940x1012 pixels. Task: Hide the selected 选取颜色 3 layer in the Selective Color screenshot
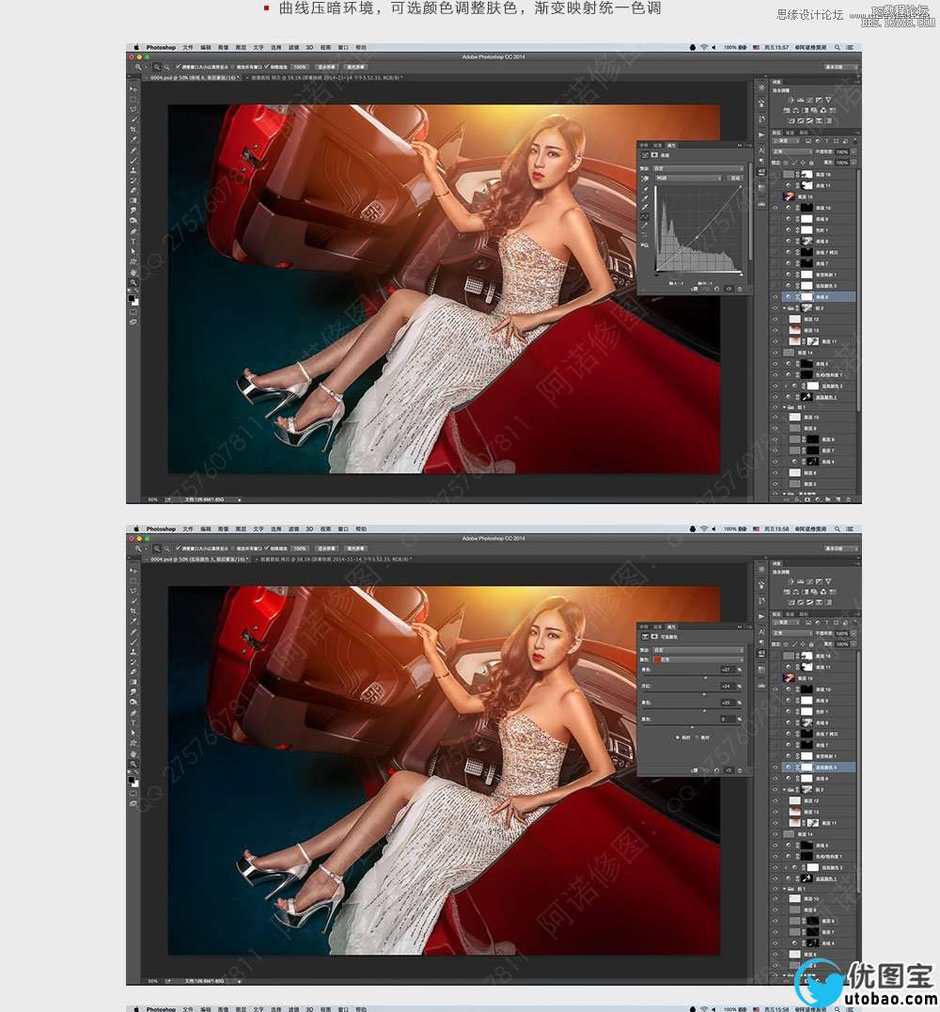point(775,767)
